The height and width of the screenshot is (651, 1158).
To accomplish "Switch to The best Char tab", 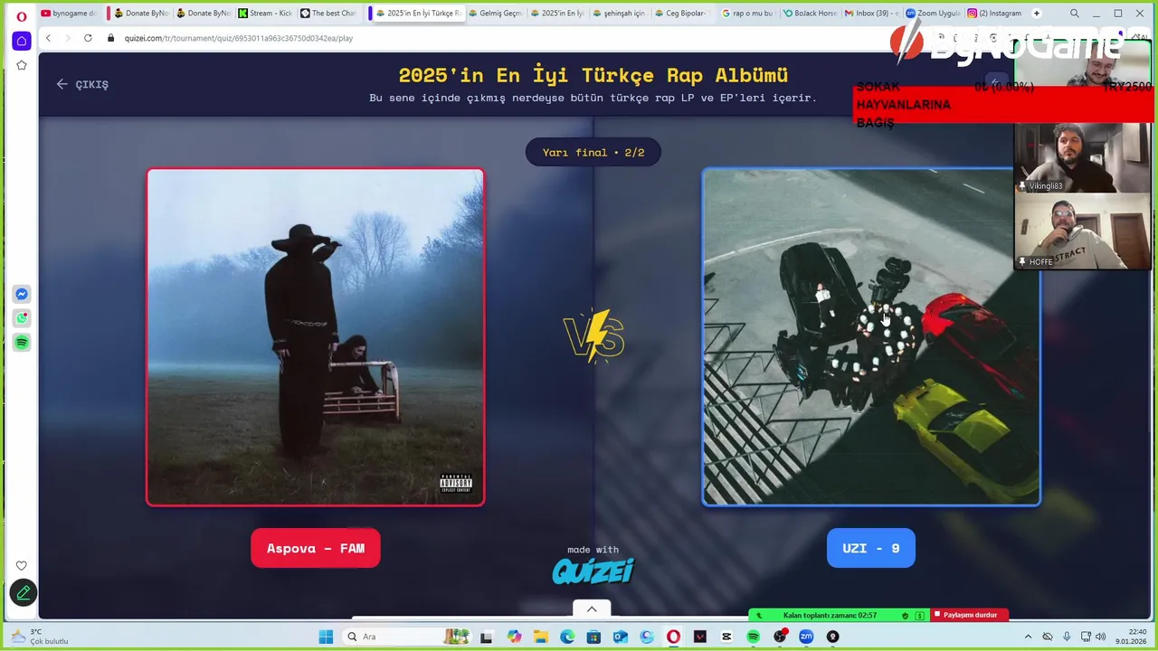I will pyautogui.click(x=328, y=14).
